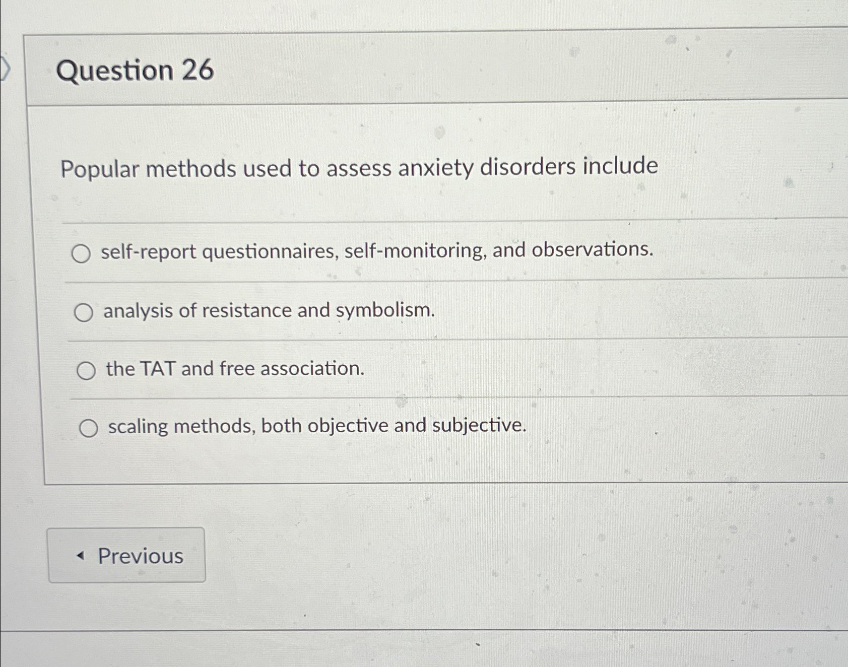Select the circle next to symbolism option
The height and width of the screenshot is (667, 848).
tap(85, 312)
